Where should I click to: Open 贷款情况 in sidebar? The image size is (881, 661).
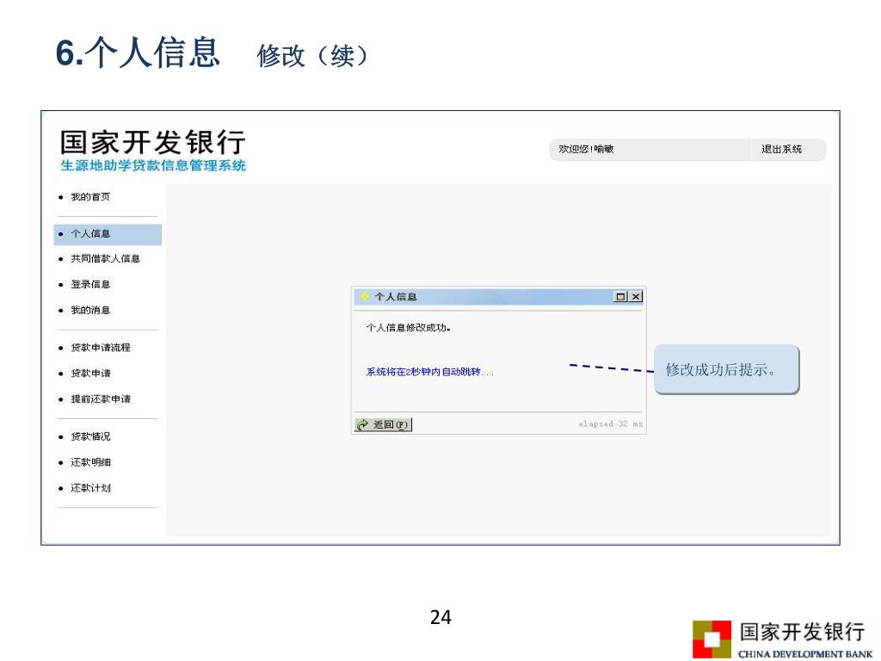click(90, 436)
